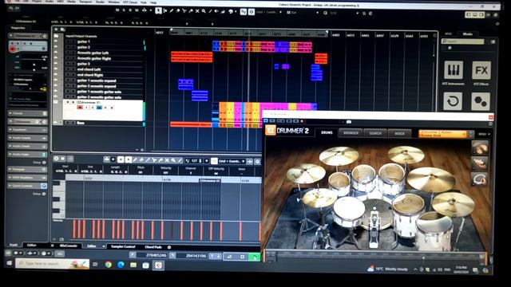Expand the EZdrummer section in the Inspector
Screen dimensions: 511x287
click(x=27, y=122)
